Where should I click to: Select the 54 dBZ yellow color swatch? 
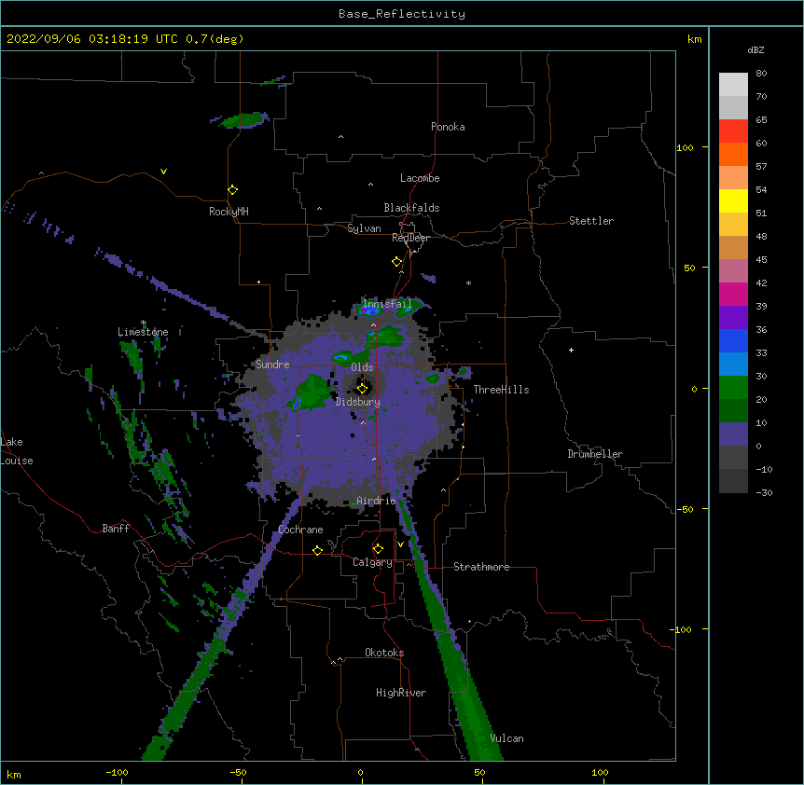tap(733, 200)
